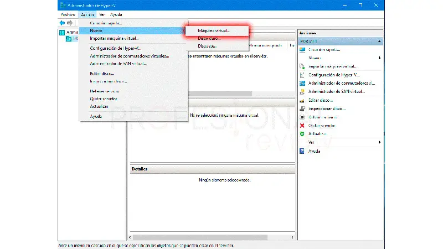Choose Disco duro from Nuevo submenu
Screen dimensions: 443x249
coord(217,38)
